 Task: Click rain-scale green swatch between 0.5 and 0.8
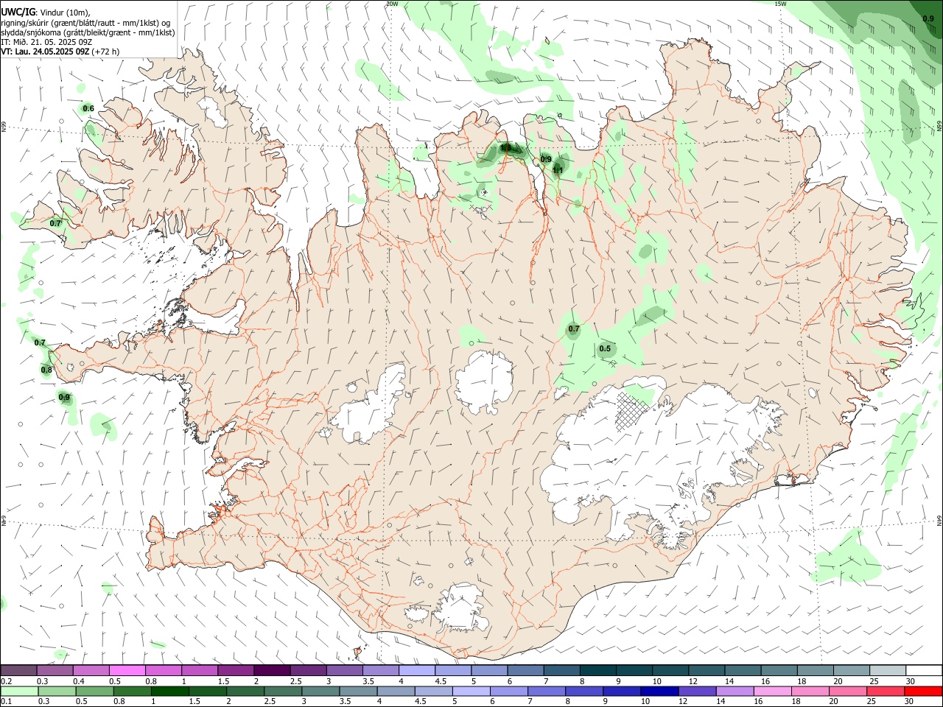(x=94, y=691)
